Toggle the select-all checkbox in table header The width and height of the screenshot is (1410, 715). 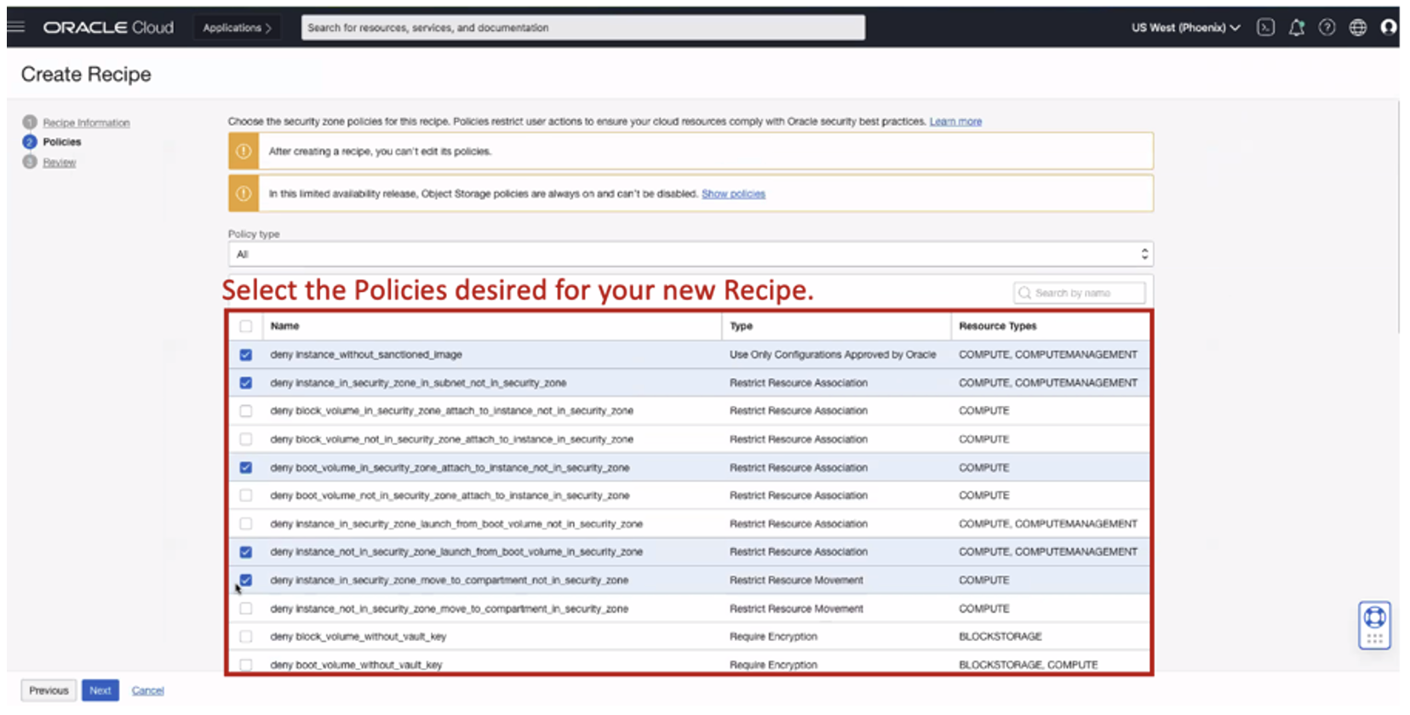(x=246, y=326)
